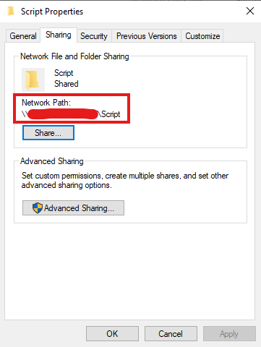Screen dimensions: 261x347
Task: Click the 'Script' folder name label
Action: pyautogui.click(x=64, y=73)
